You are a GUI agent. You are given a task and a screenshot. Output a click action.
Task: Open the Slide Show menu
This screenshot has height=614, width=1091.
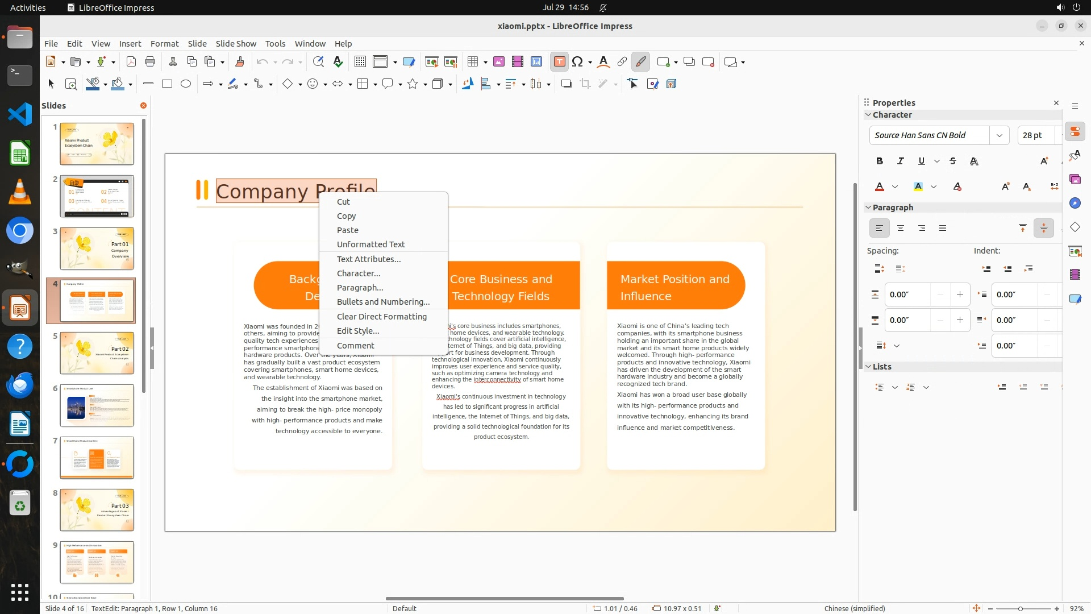[236, 43]
